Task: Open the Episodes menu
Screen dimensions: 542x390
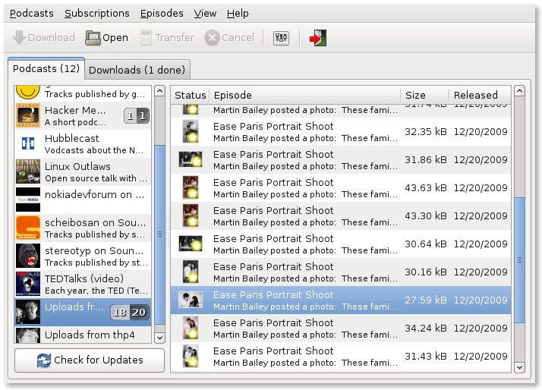Action: (162, 14)
